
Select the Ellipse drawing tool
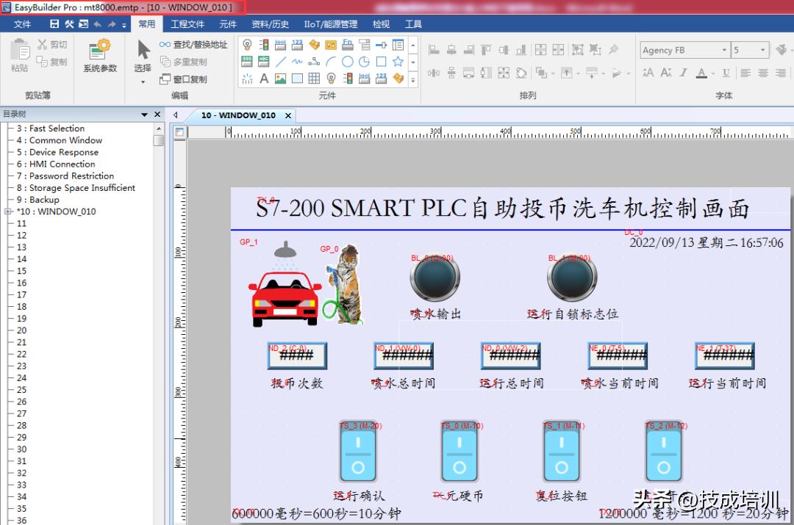[x=348, y=62]
